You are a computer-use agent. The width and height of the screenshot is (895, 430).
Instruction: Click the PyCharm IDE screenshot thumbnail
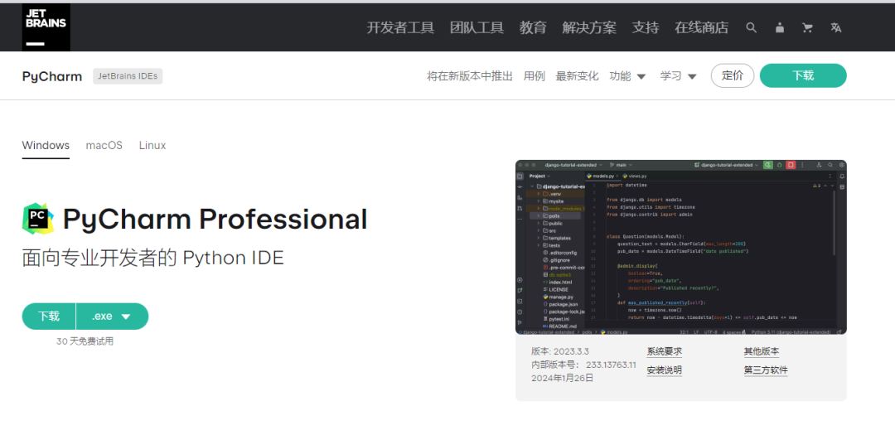click(x=681, y=247)
